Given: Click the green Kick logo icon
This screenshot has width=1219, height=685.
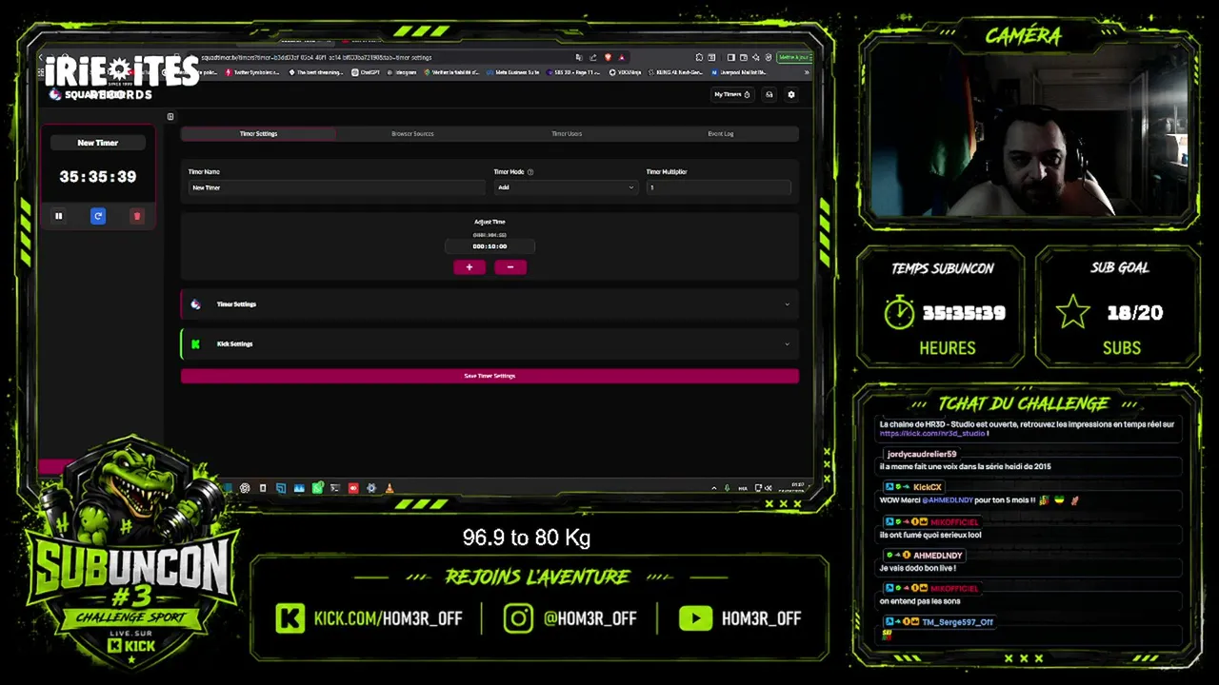Looking at the screenshot, I should pos(195,344).
